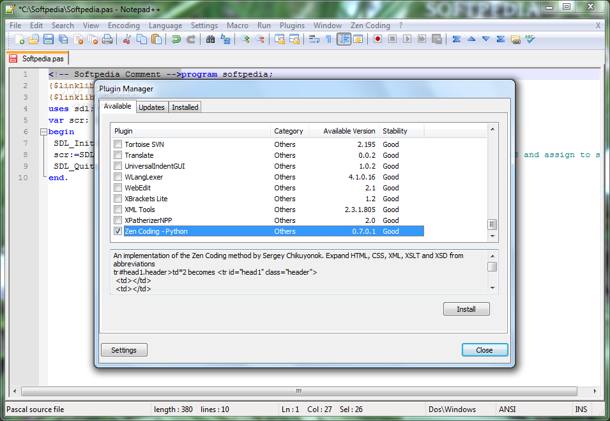Open the Zen Coding menu
This screenshot has width=610, height=421.
click(370, 26)
